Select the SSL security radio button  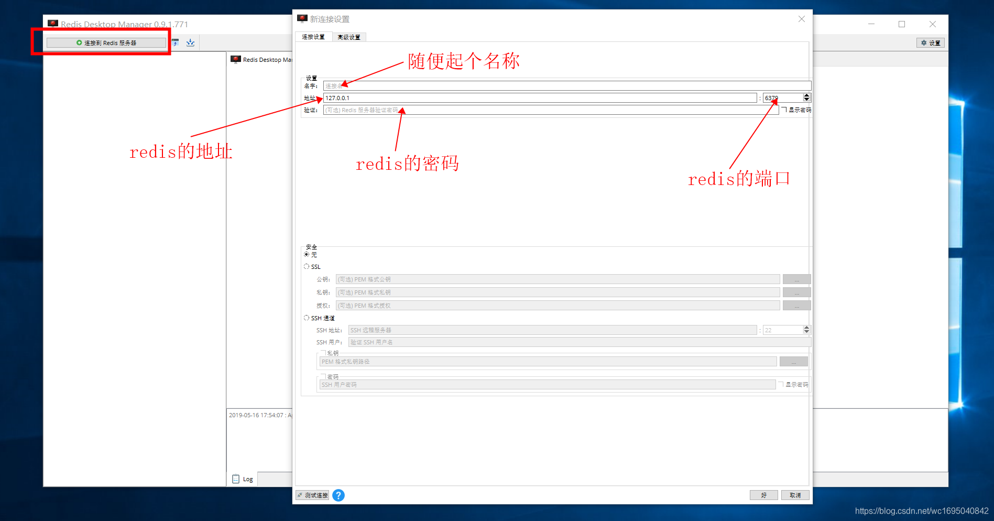pyautogui.click(x=307, y=266)
